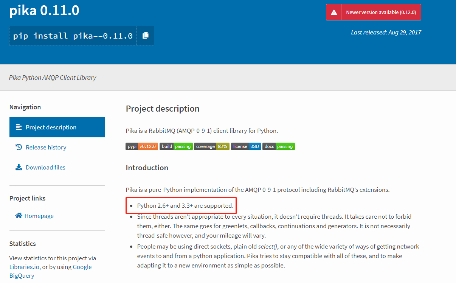Click the license BSD badge

pos(246,146)
